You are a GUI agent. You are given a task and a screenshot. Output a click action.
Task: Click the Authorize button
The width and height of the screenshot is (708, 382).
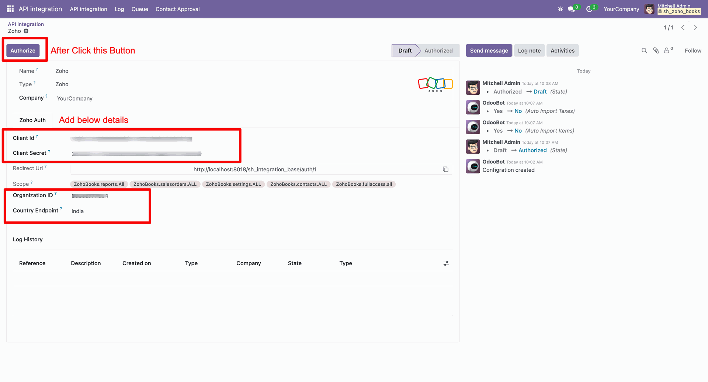coord(23,50)
